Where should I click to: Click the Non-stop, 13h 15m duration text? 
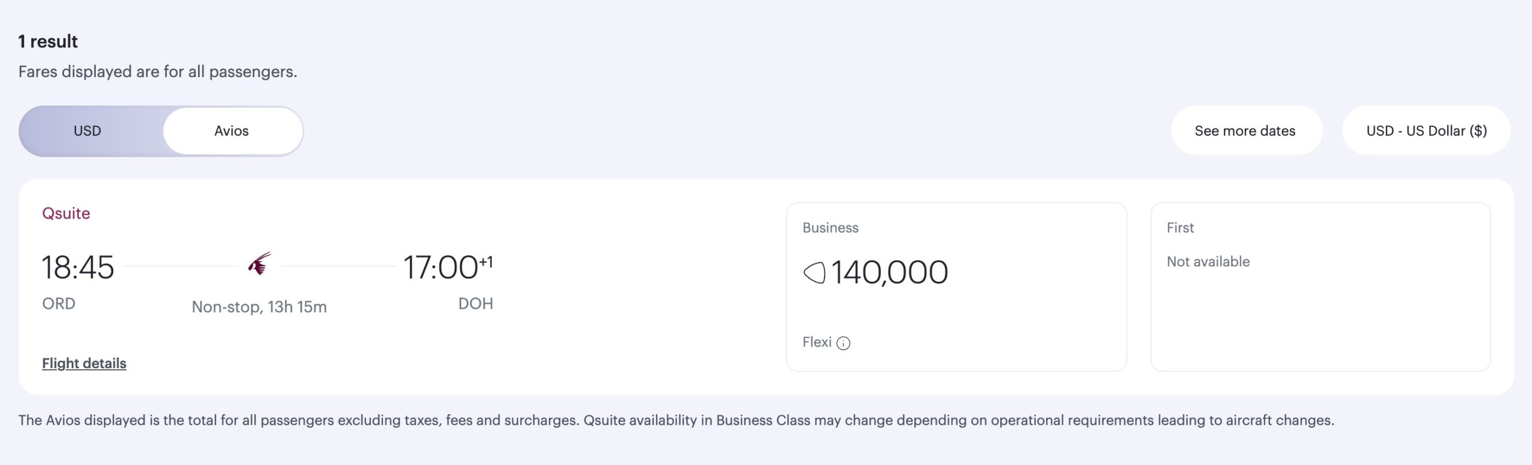tap(259, 307)
